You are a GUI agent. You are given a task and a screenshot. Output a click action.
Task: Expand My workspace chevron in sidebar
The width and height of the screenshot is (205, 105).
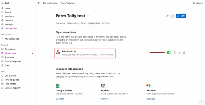pos(2,39)
